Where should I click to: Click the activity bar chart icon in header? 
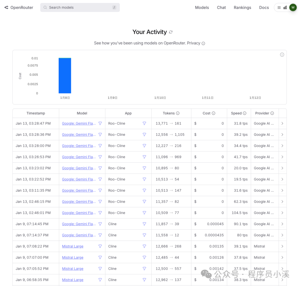pyautogui.click(x=285, y=8)
